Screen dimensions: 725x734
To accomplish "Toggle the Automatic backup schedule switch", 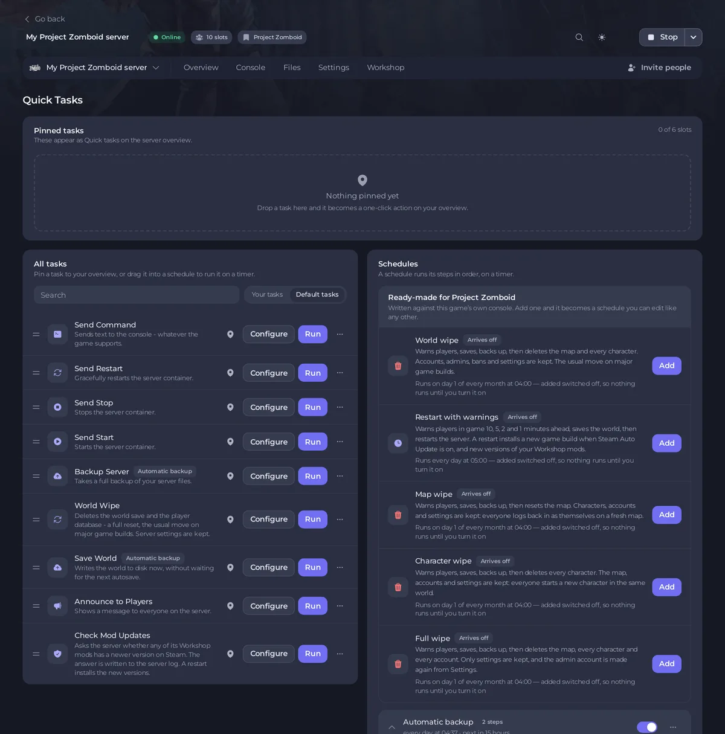I will tap(647, 727).
